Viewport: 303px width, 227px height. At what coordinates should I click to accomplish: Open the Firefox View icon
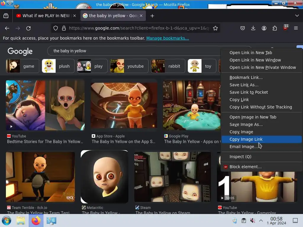point(6,16)
